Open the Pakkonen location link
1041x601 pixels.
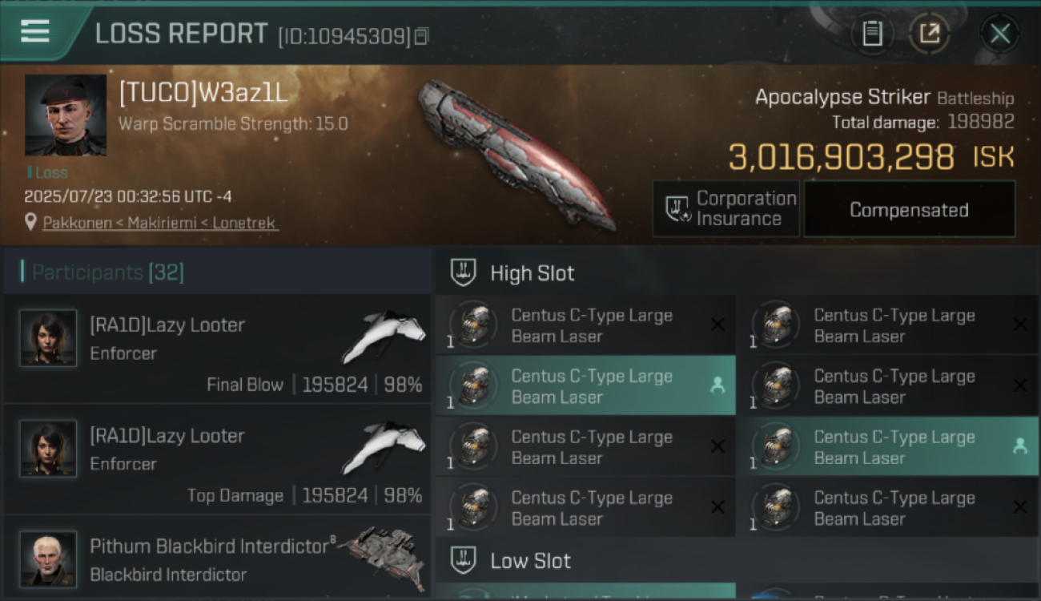pos(160,223)
